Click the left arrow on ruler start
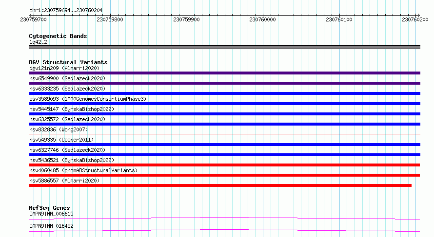The image size is (434, 237). pos(31,15)
